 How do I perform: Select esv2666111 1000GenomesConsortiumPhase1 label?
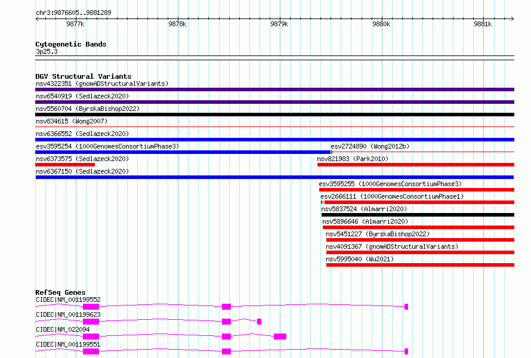(x=392, y=196)
